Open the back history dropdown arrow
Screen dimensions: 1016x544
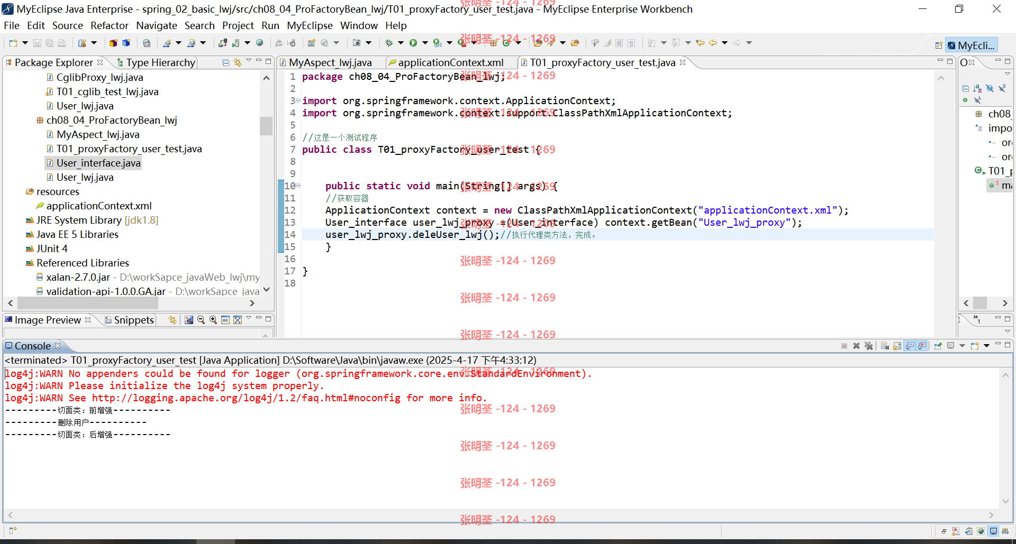[x=724, y=43]
